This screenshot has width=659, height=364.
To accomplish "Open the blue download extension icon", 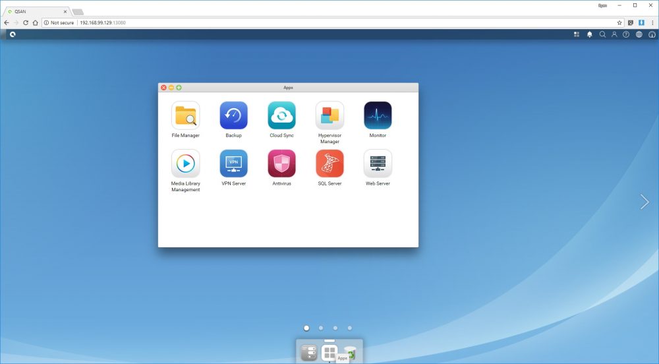I will pyautogui.click(x=641, y=22).
